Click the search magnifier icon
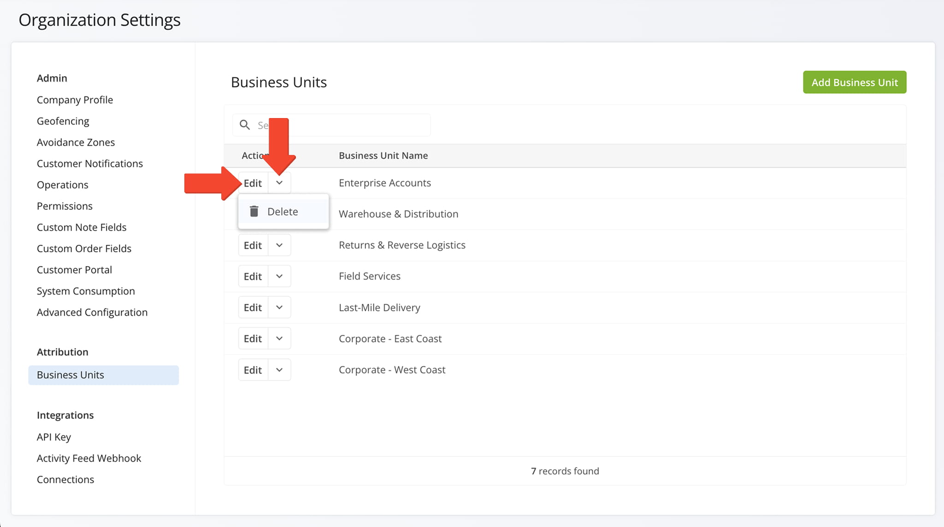Image resolution: width=944 pixels, height=527 pixels. pyautogui.click(x=245, y=125)
